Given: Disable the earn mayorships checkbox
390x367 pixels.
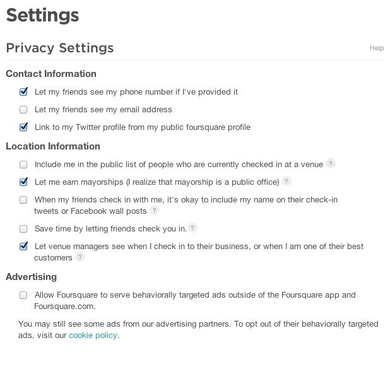Looking at the screenshot, I should pos(23,182).
